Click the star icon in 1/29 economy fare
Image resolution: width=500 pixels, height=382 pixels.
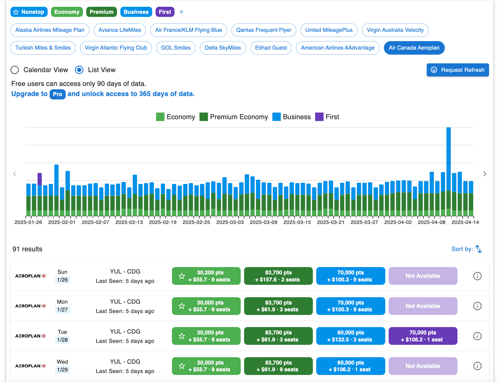[x=182, y=366]
